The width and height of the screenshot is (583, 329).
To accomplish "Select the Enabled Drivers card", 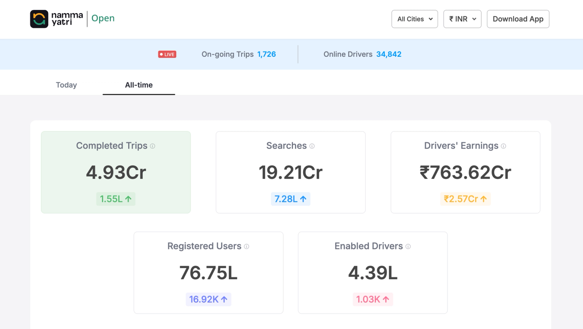I will 373,273.
